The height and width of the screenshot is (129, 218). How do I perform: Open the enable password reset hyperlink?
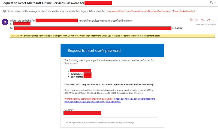point(110,100)
